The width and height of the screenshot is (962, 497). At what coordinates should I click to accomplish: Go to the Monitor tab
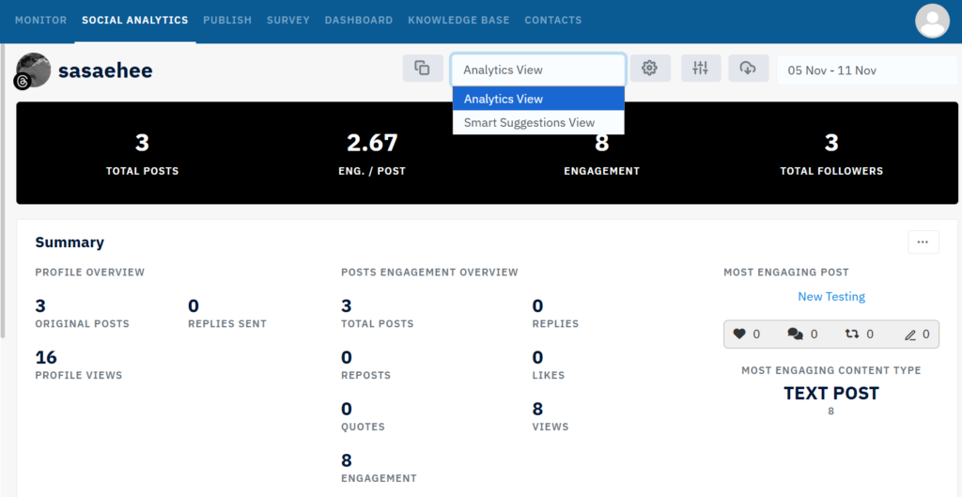[40, 20]
